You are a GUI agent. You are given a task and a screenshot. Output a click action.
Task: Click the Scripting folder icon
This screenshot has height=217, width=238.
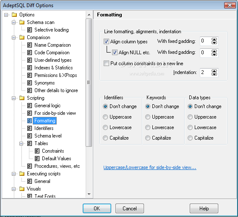[22, 98]
